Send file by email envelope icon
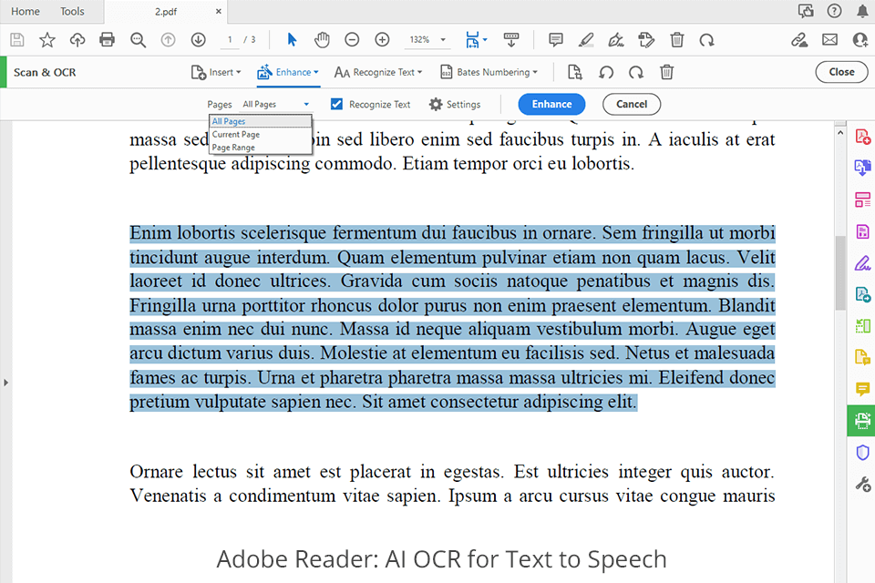The width and height of the screenshot is (875, 583). click(x=829, y=39)
